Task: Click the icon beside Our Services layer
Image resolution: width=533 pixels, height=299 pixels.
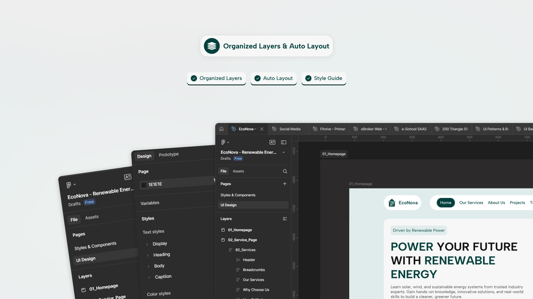Action: [x=238, y=279]
